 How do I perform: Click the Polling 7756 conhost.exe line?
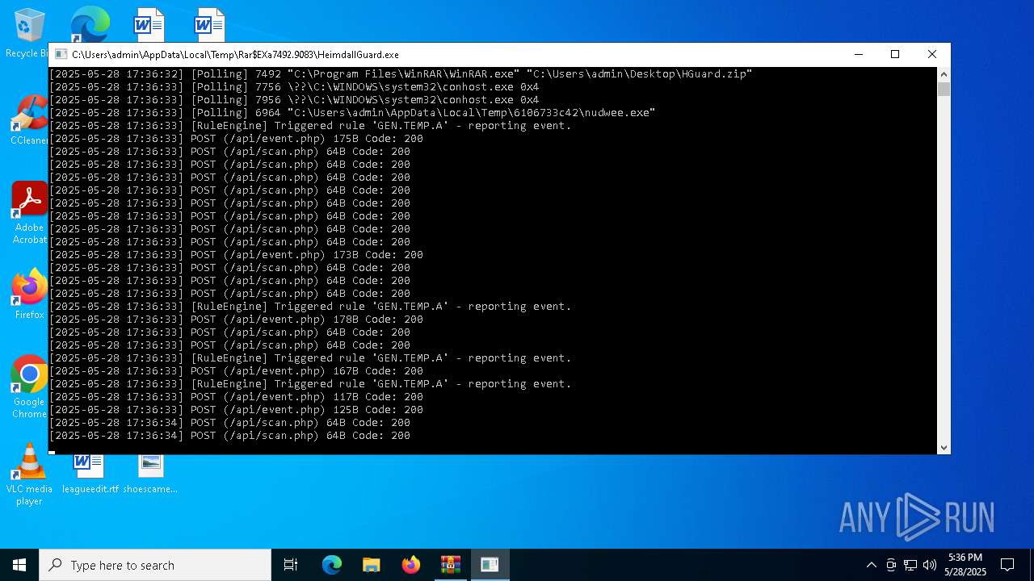click(295, 87)
